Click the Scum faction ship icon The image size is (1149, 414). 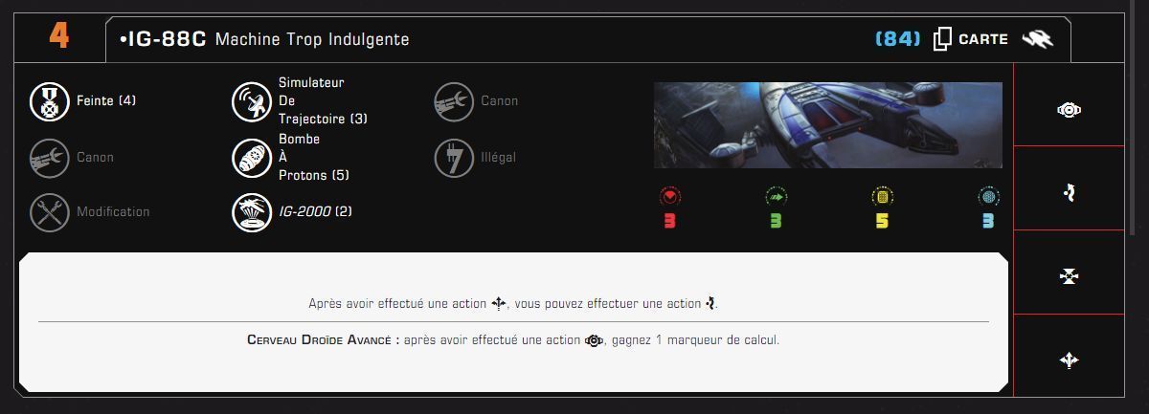1037,39
